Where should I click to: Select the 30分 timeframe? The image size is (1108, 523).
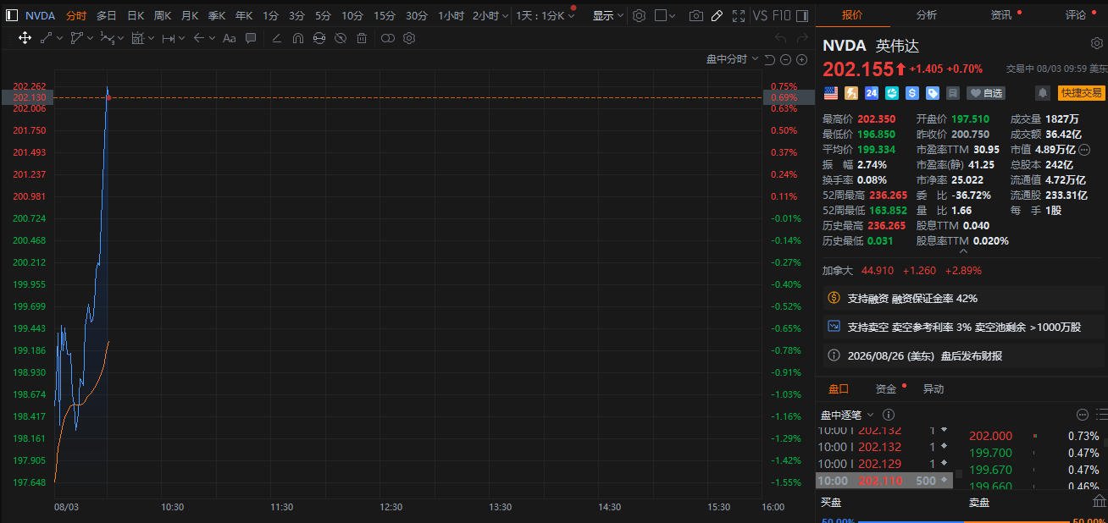pyautogui.click(x=417, y=15)
